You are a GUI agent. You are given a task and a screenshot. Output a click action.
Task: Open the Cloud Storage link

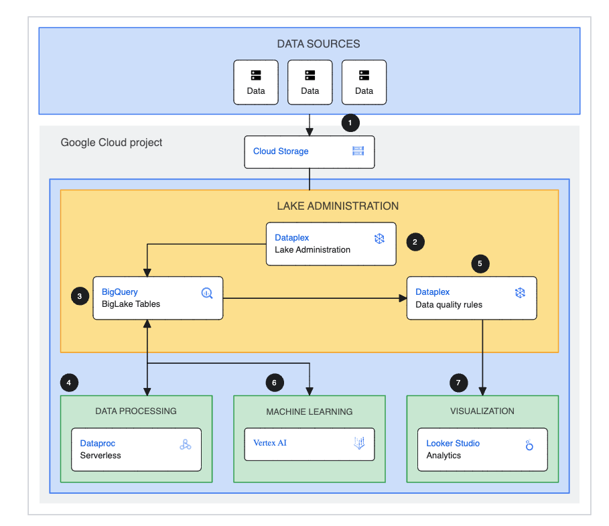click(281, 151)
